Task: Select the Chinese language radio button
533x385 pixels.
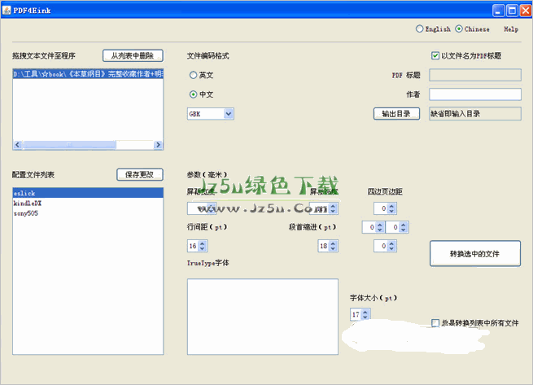Action: click(x=459, y=29)
